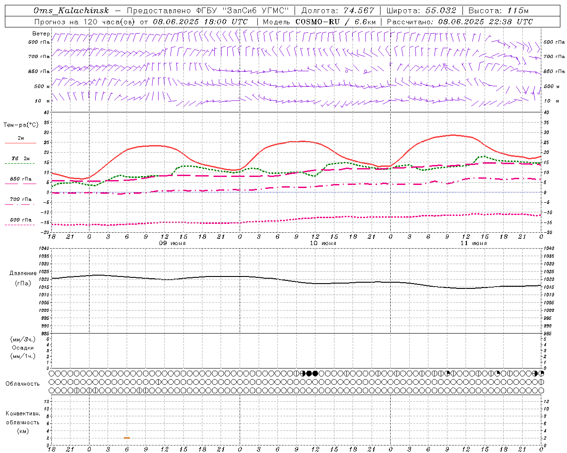Click the solid red 2м legend line
Viewport: 567px width, 453px height.
(20, 143)
